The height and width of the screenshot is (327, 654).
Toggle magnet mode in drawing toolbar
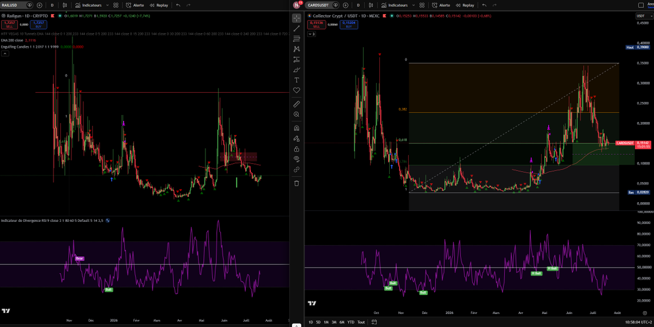point(296,128)
